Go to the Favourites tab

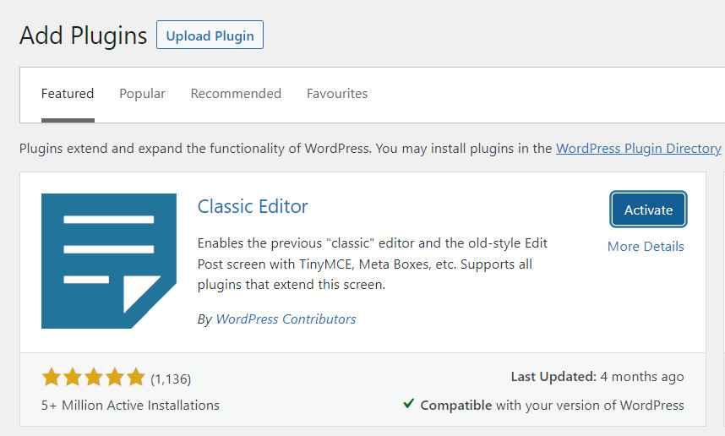pos(337,94)
